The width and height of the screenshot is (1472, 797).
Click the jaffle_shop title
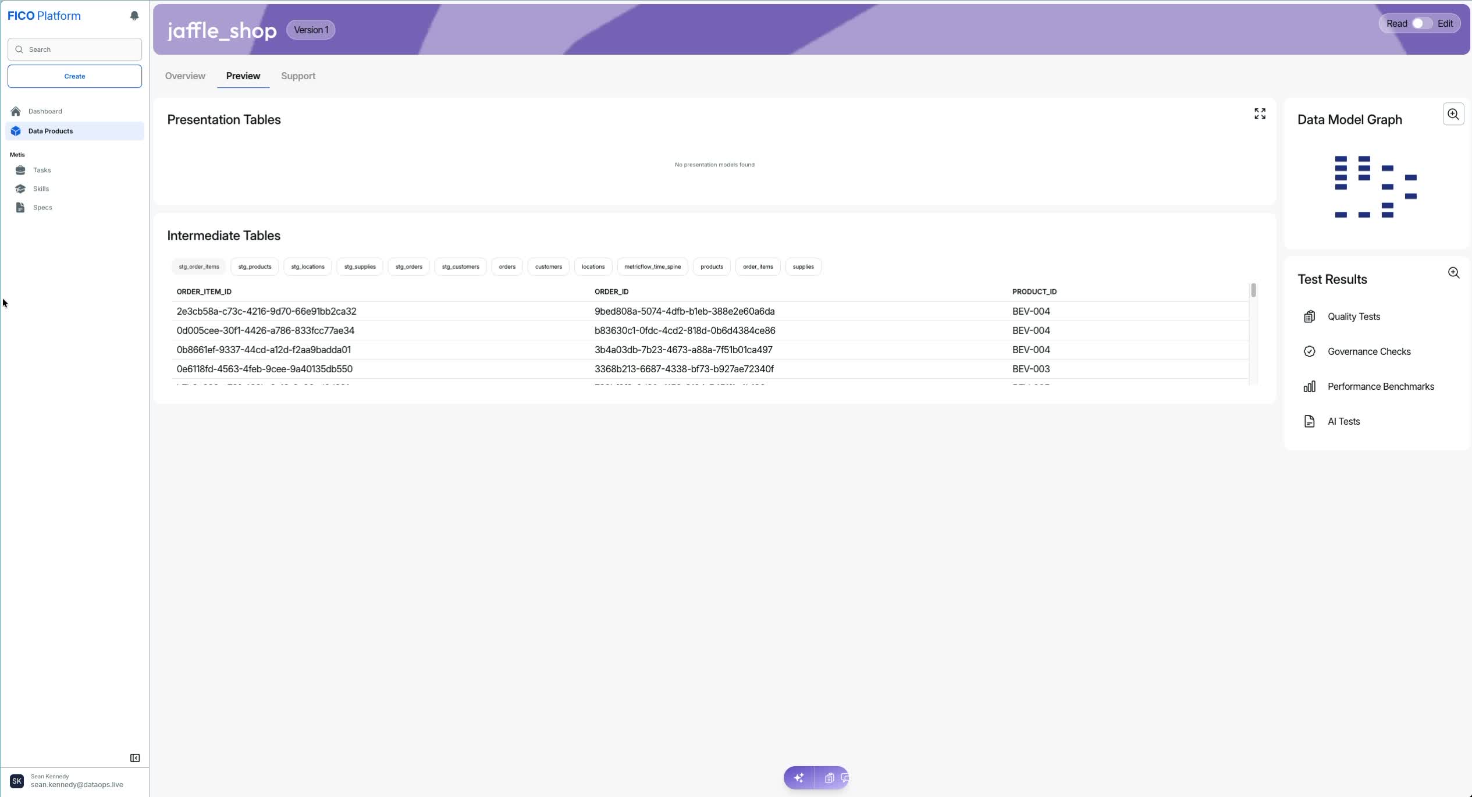pos(222,30)
